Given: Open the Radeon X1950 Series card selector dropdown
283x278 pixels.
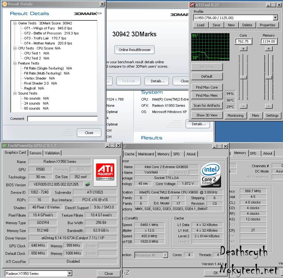Looking at the screenshot, I should tap(70, 273).
